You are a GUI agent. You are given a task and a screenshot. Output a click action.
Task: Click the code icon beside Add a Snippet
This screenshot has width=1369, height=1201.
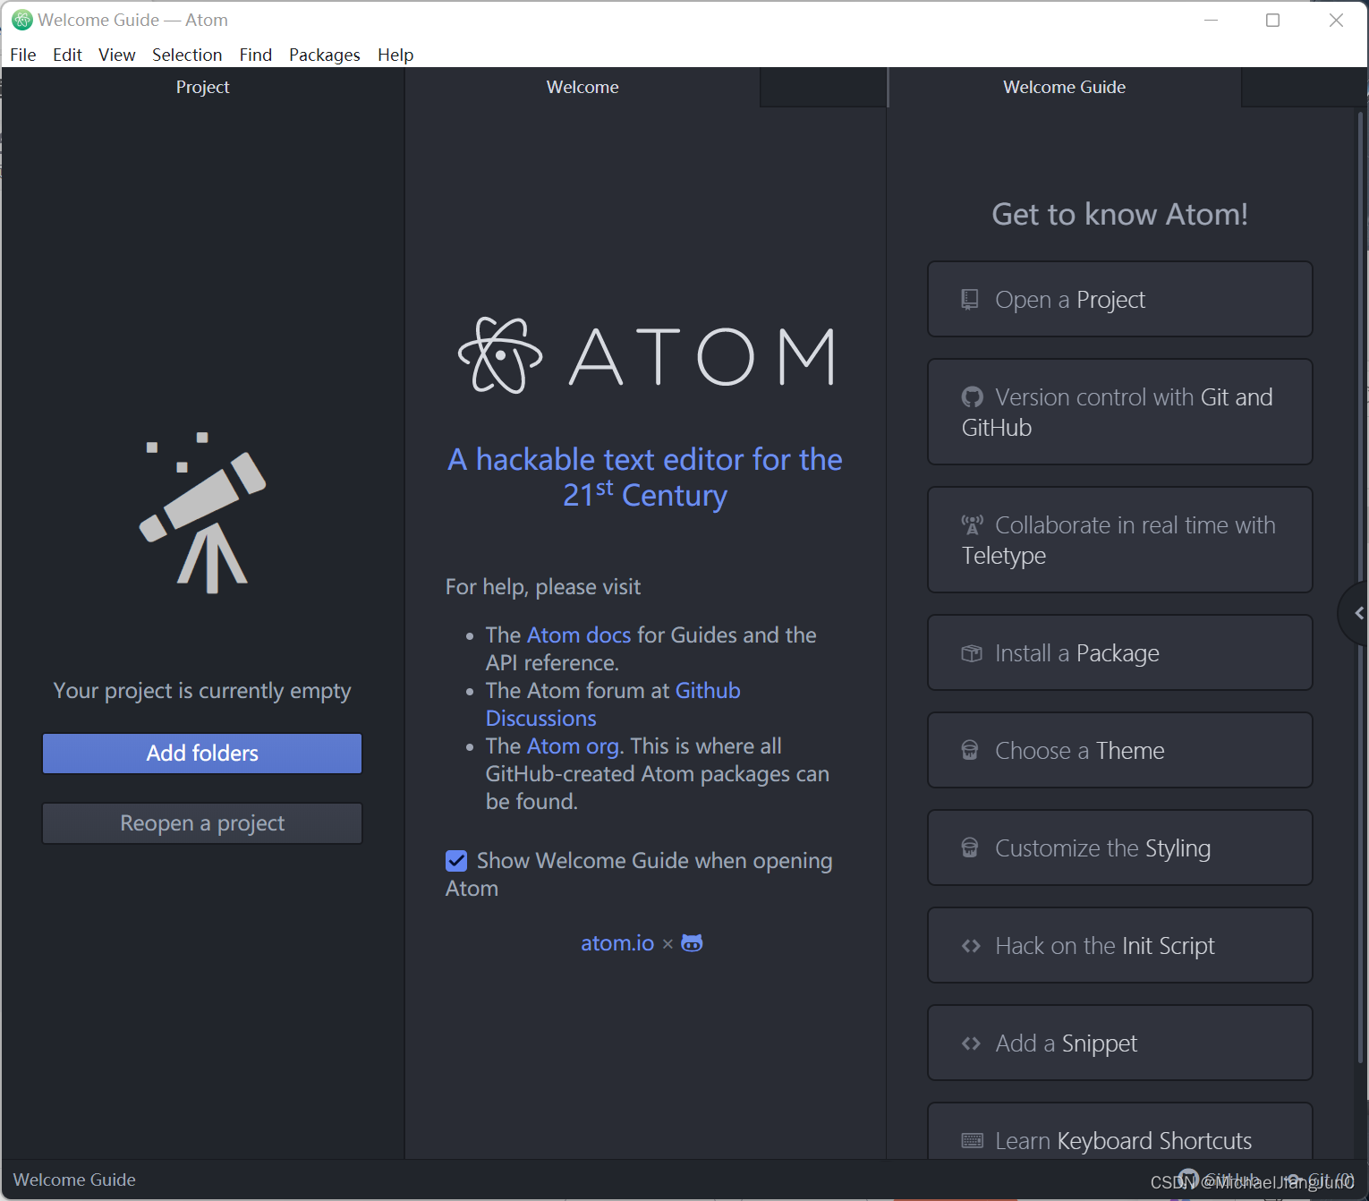(x=971, y=1043)
